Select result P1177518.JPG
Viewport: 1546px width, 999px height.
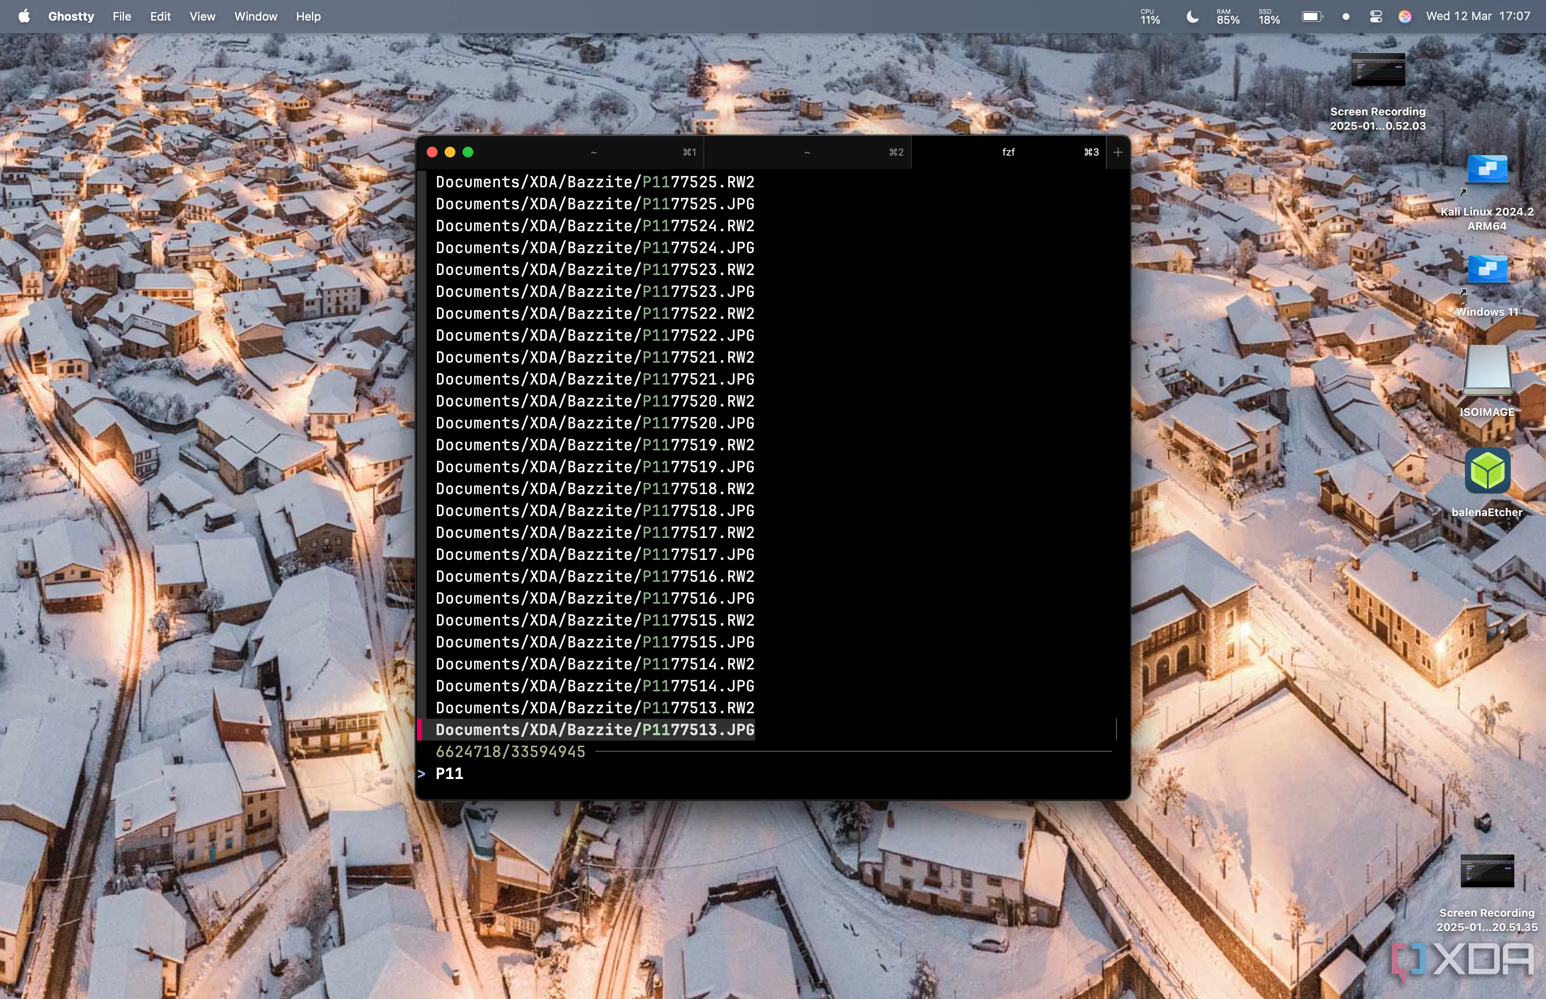(595, 511)
